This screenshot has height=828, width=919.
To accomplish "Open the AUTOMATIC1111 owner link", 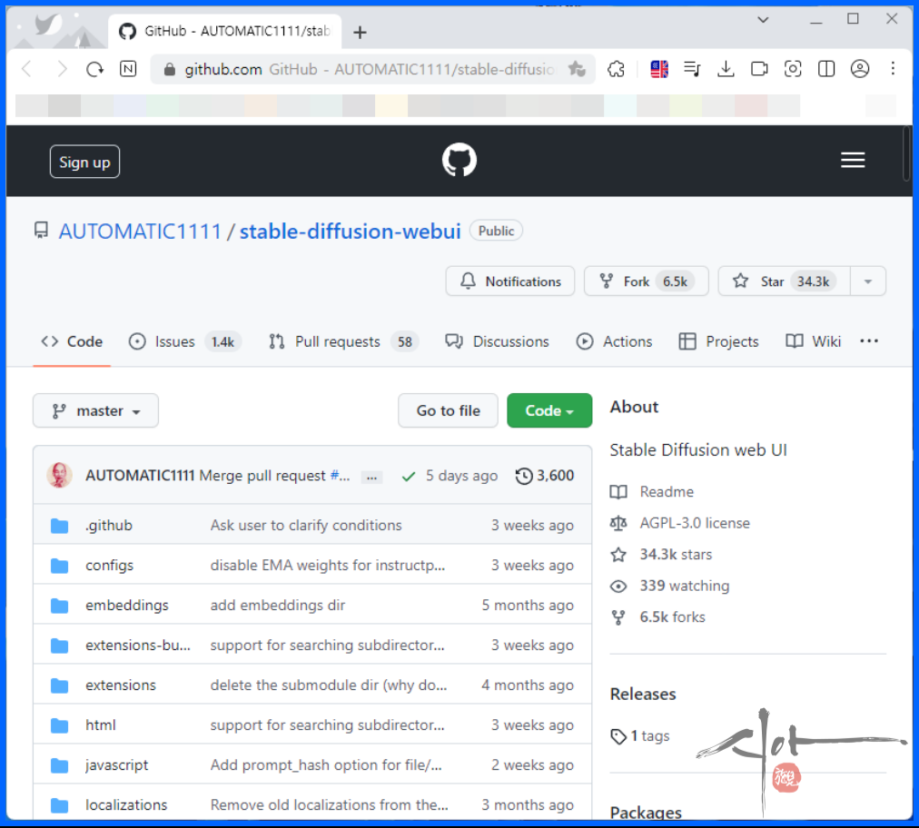I will pos(140,232).
